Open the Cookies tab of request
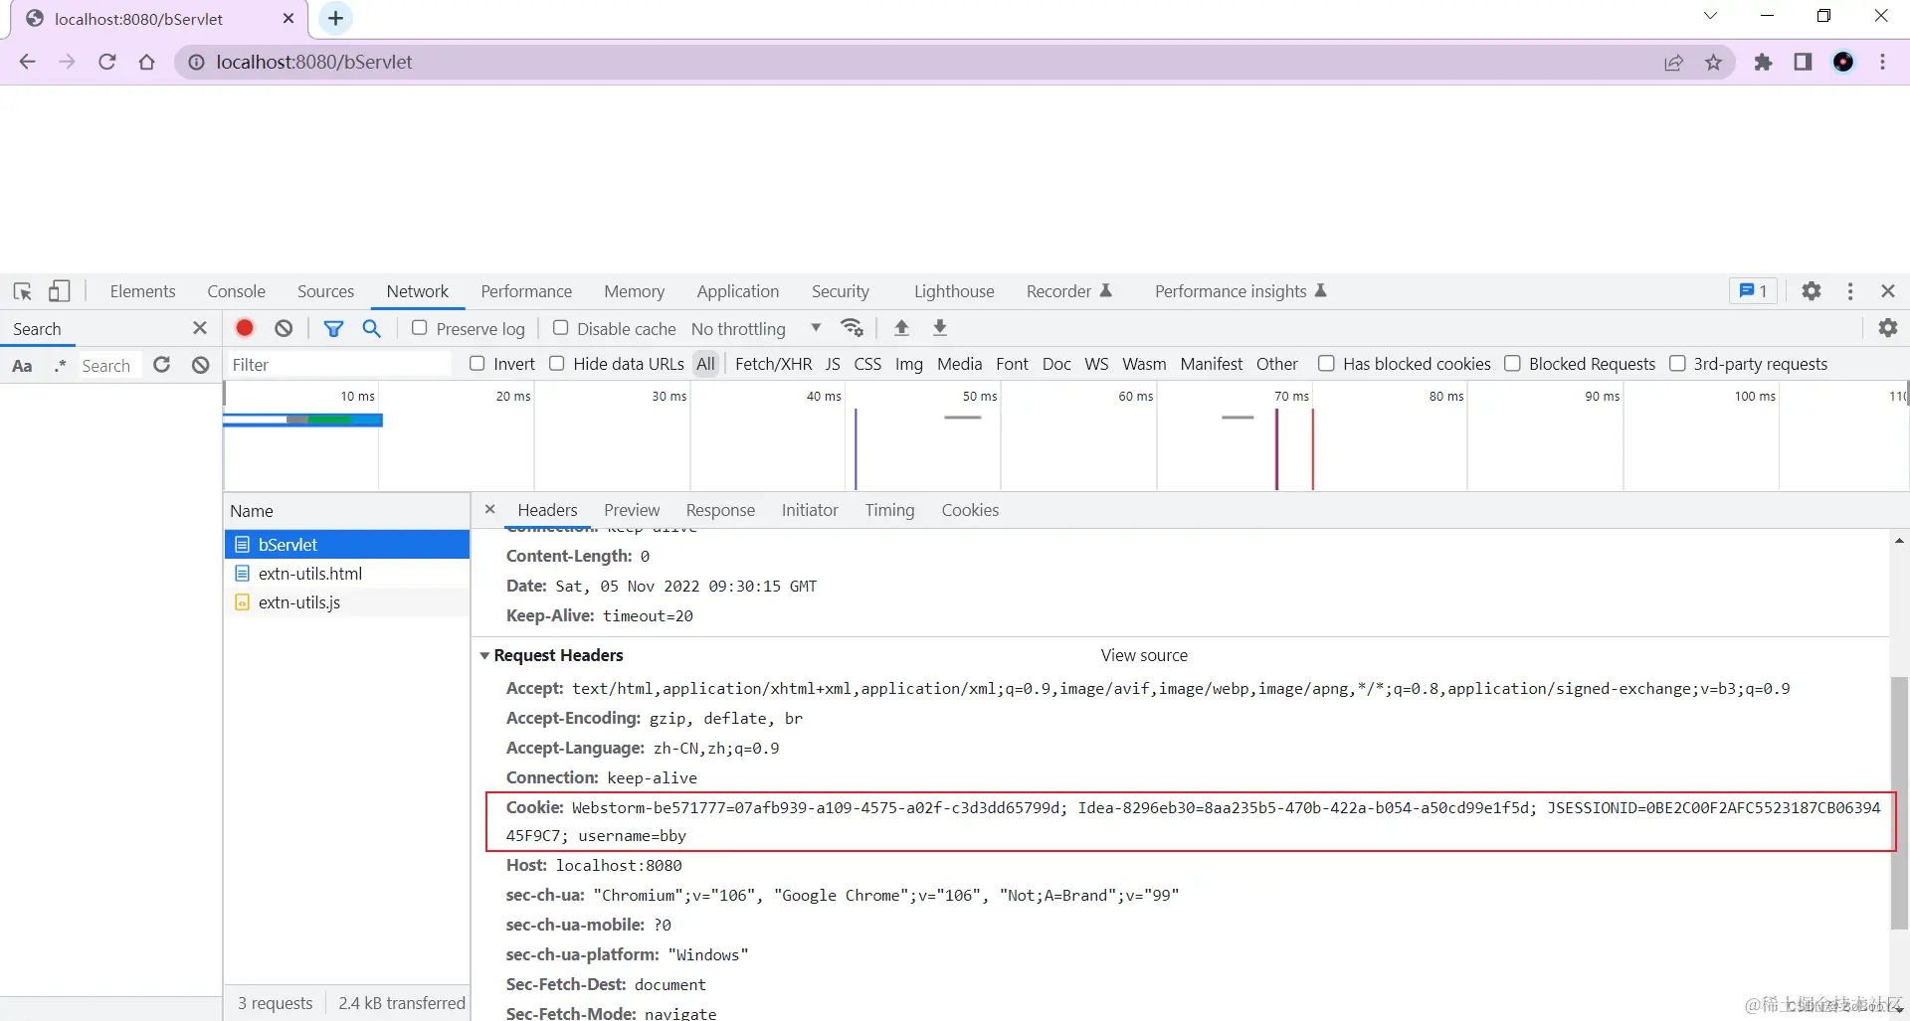This screenshot has width=1910, height=1021. 970,510
